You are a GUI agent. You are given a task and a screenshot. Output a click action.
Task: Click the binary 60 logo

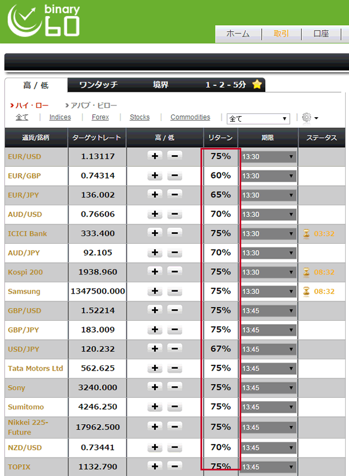coord(44,21)
